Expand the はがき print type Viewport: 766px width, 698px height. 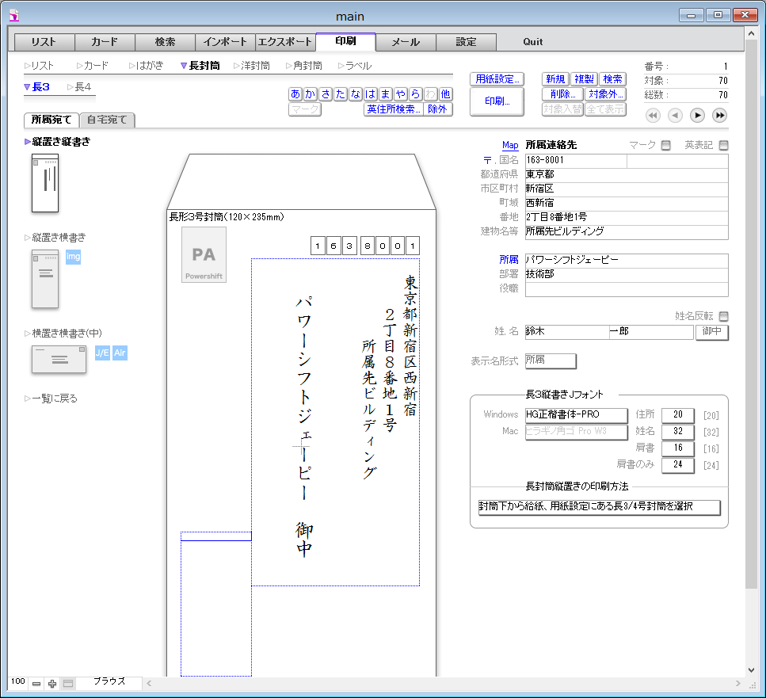[x=148, y=66]
